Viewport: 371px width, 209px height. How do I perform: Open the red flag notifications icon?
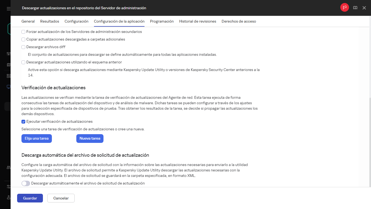tap(345, 8)
